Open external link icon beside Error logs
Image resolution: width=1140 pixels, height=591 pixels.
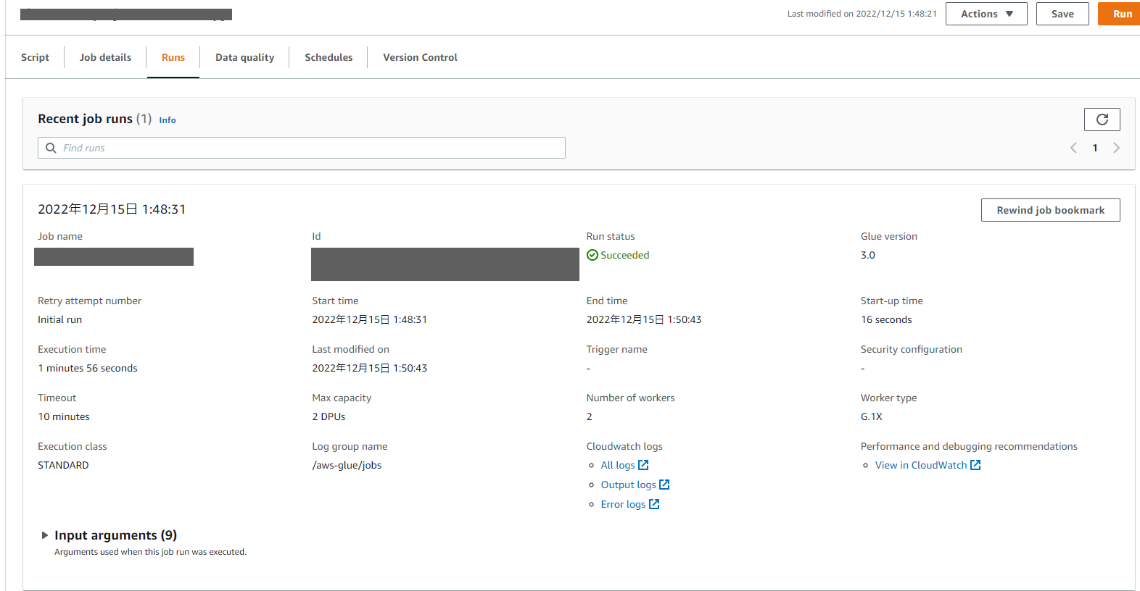point(654,504)
